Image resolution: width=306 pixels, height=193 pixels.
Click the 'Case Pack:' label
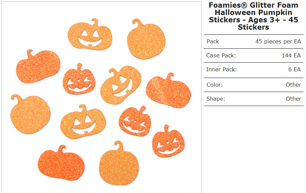(221, 56)
